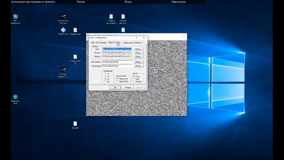Open the Double Dragon II ROM icon
Screen dimensions: 284x160
coord(63,72)
